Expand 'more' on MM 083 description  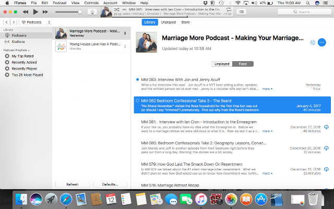(x=267, y=89)
